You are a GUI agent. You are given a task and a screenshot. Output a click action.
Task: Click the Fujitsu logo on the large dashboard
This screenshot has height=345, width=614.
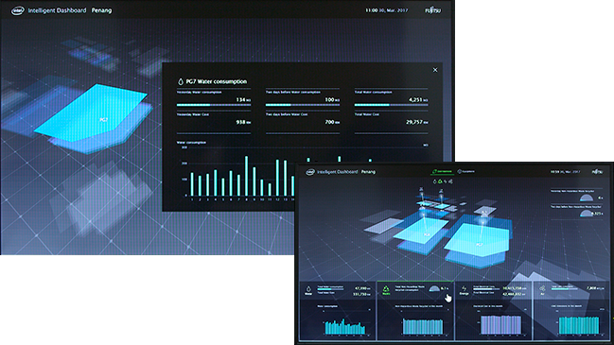click(x=433, y=10)
